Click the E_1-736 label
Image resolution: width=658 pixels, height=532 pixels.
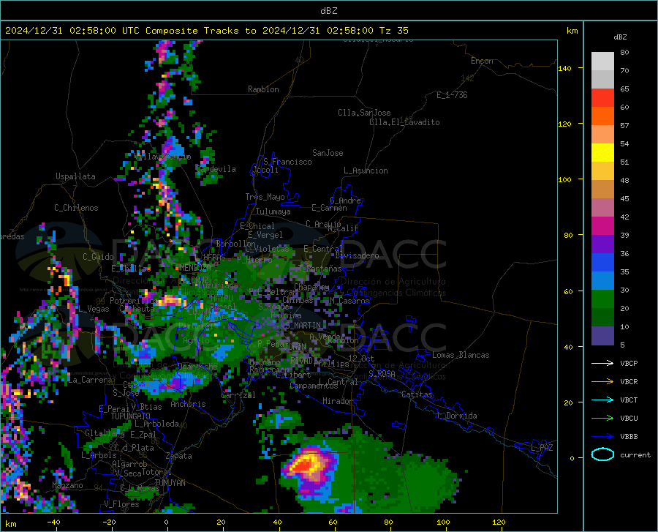(x=452, y=95)
